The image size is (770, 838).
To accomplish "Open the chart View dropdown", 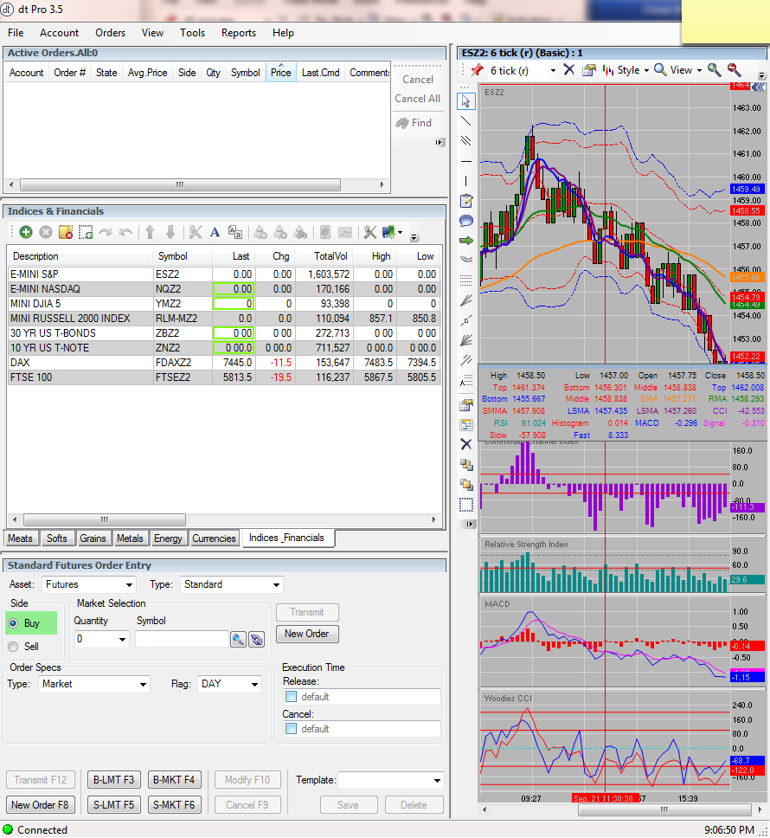I will tap(678, 70).
